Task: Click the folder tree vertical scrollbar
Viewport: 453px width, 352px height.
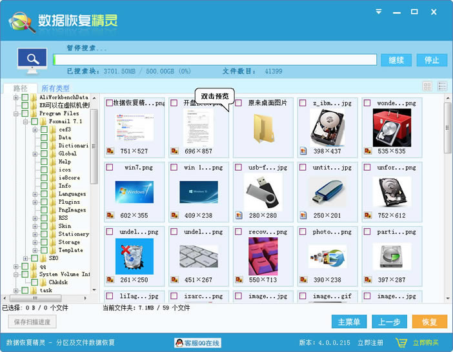Action: tap(94, 146)
